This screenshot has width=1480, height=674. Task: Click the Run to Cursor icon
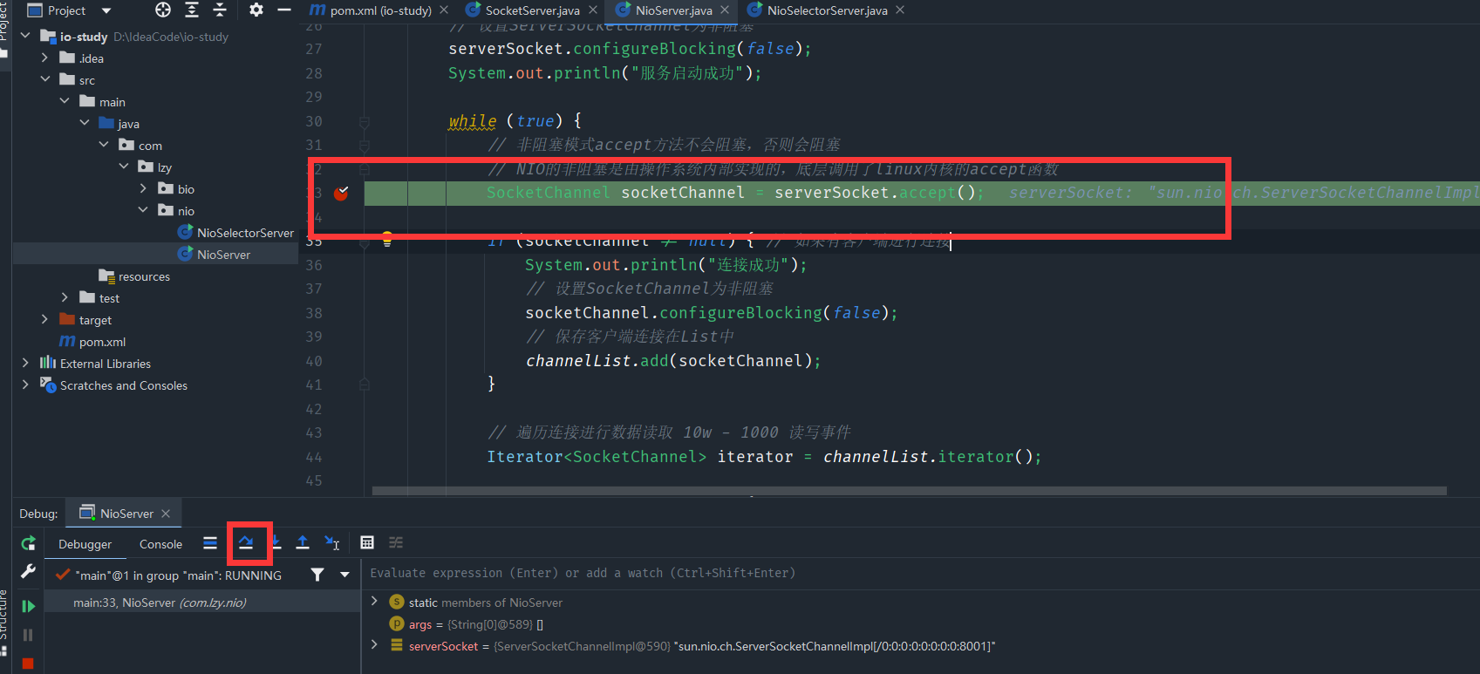[331, 542]
